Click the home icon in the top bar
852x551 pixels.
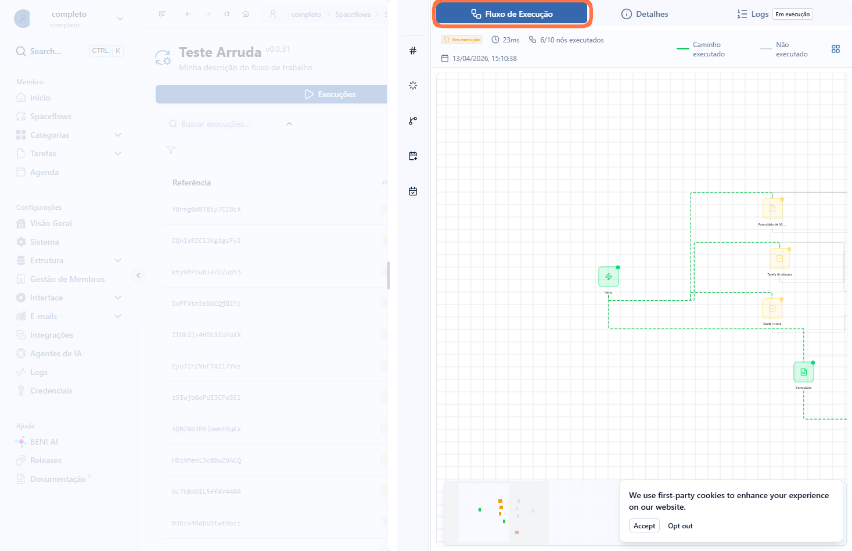point(246,14)
